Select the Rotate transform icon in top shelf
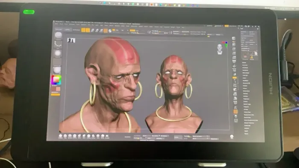The image size is (299, 168). tap(101, 30)
